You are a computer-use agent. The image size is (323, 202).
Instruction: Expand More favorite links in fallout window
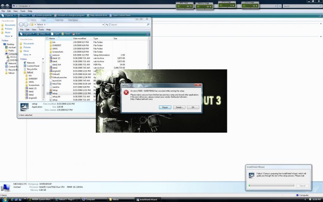[x=27, y=55]
